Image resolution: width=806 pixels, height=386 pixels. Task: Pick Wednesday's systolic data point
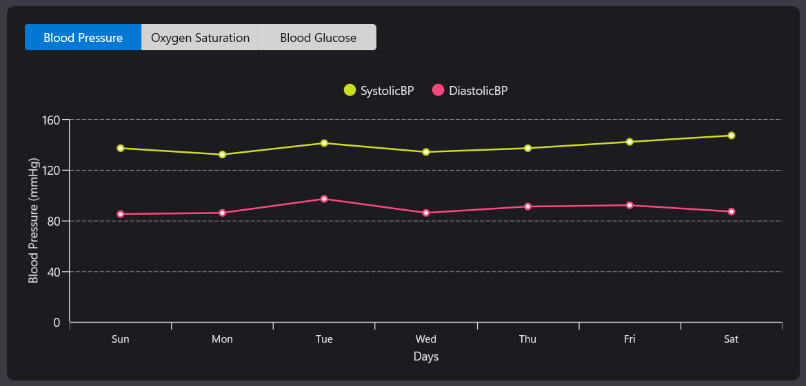[x=426, y=152]
